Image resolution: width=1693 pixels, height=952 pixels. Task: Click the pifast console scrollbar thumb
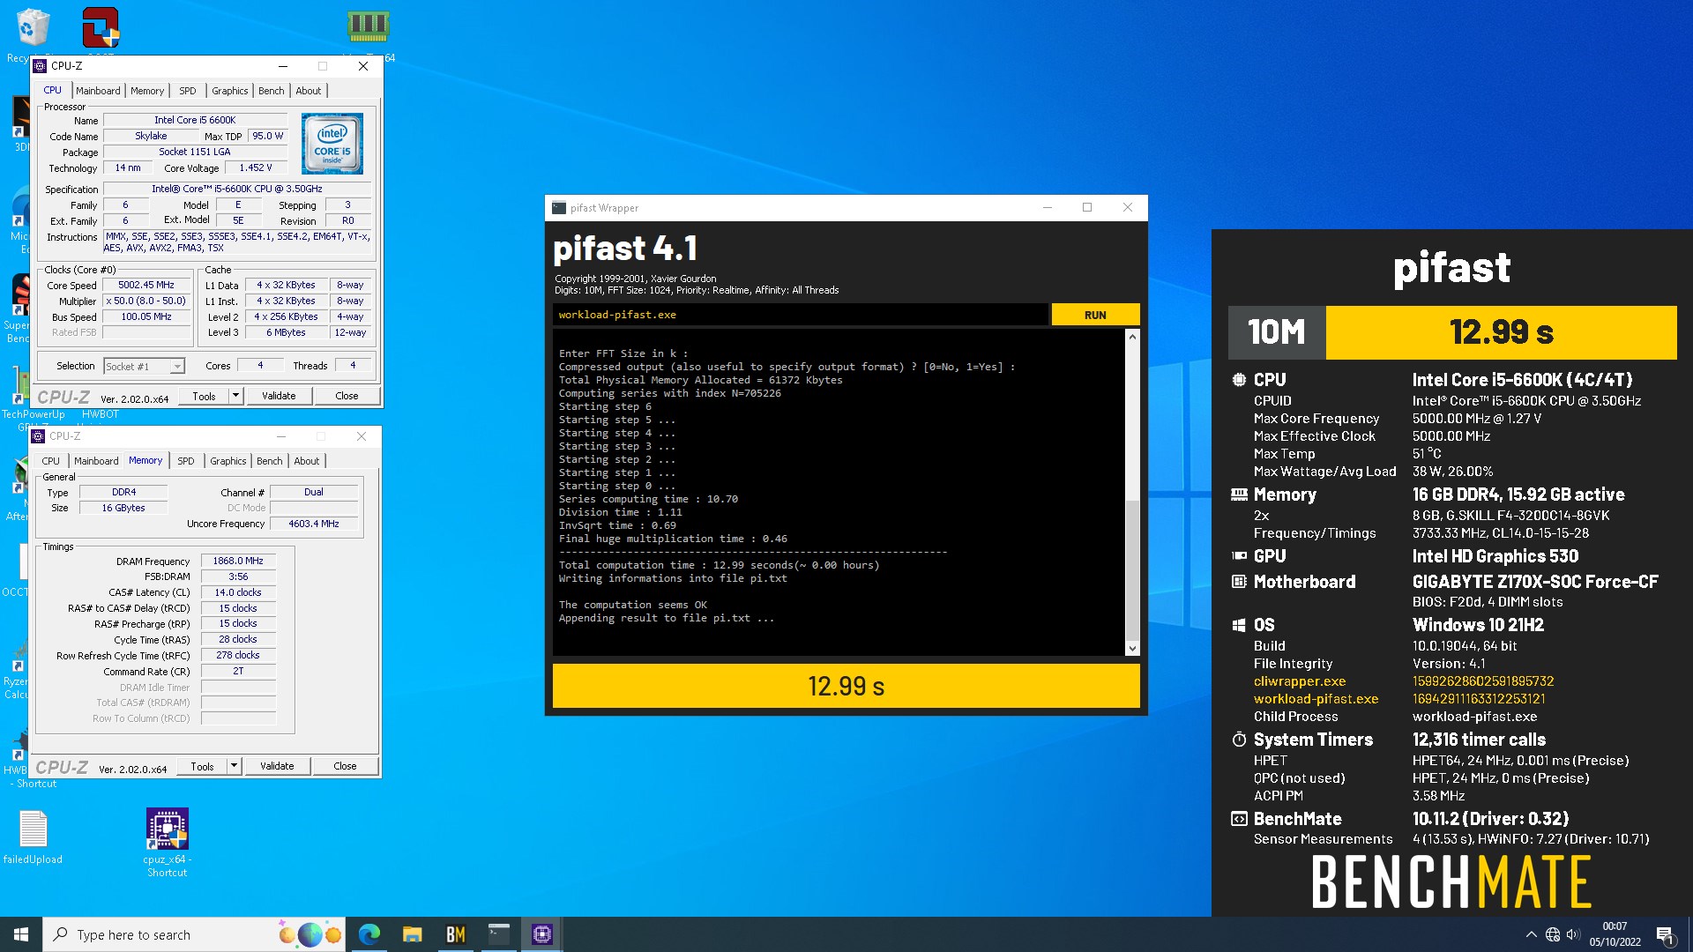tap(1132, 569)
